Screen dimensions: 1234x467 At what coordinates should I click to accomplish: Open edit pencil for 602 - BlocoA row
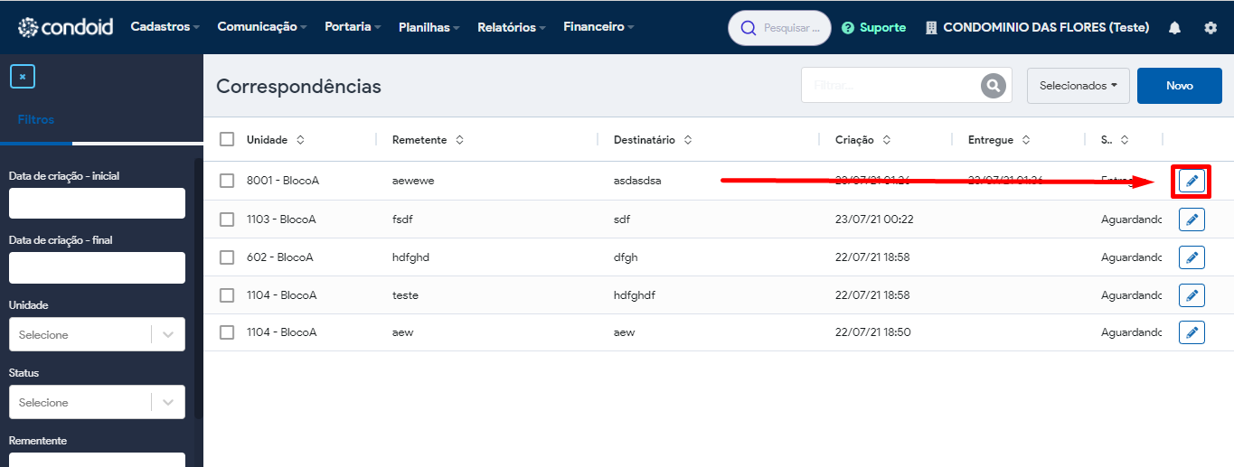point(1192,257)
